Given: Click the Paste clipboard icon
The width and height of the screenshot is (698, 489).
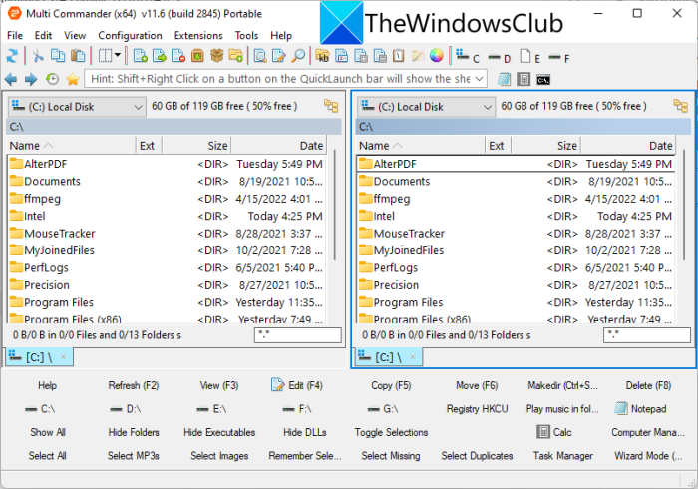Looking at the screenshot, I should click(78, 56).
